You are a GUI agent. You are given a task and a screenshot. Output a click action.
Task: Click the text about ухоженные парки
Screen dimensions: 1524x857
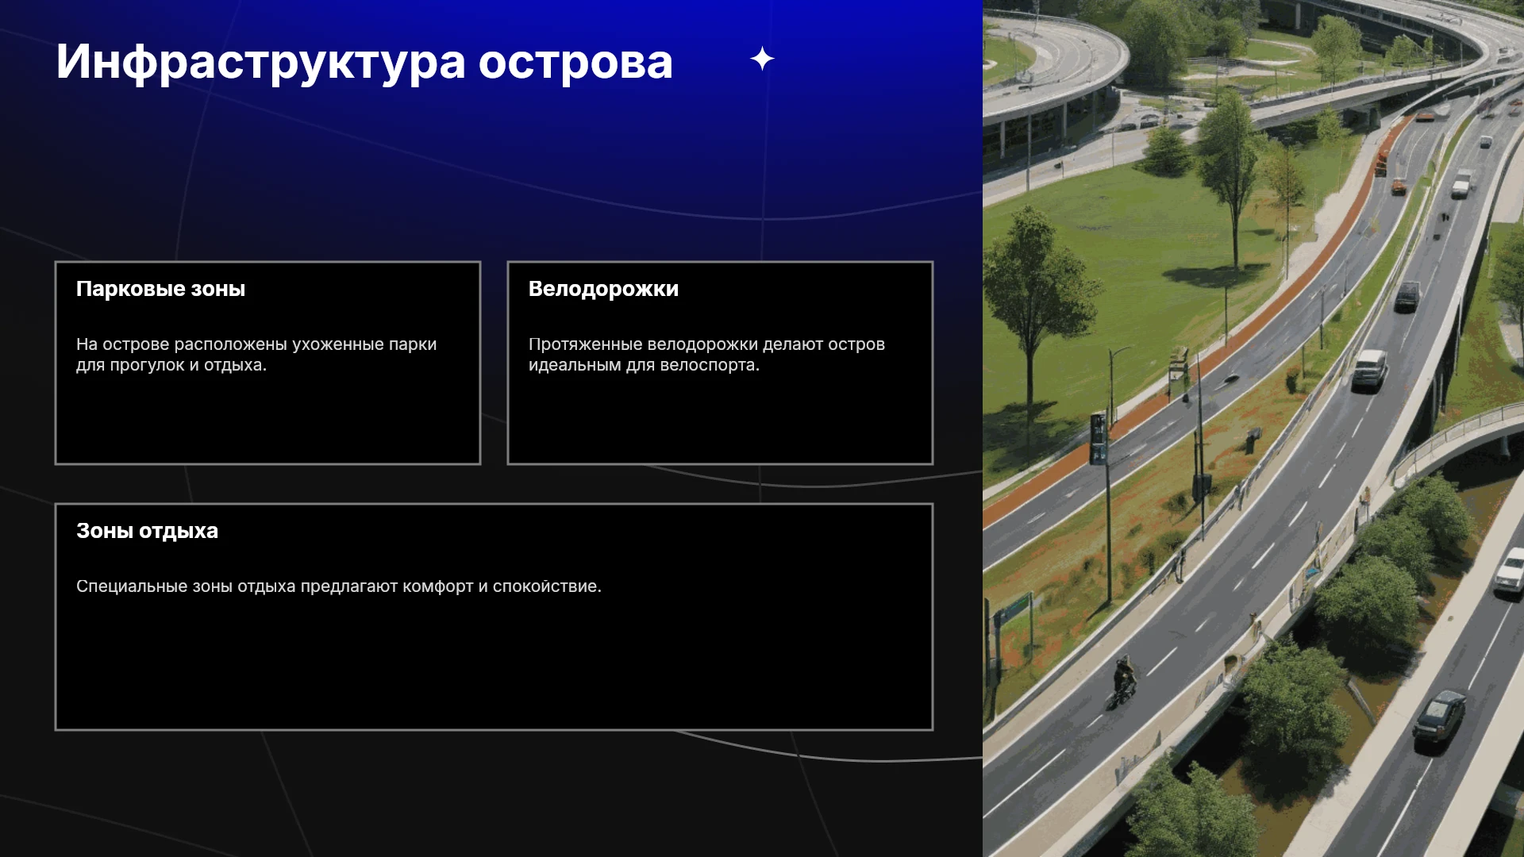click(256, 355)
